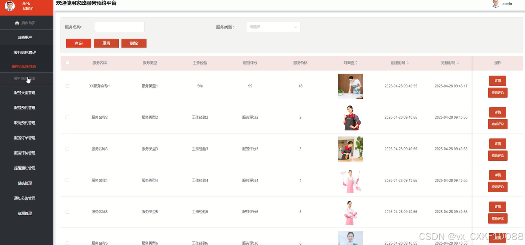Click the 查询 button

[79, 43]
